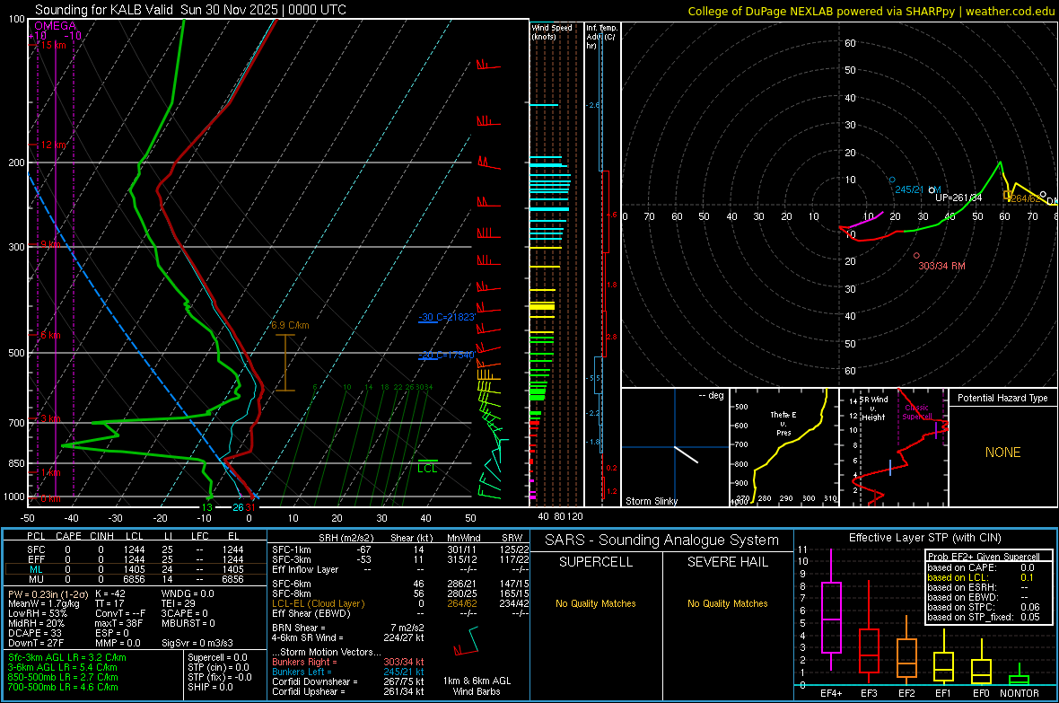Click the OMEGA label on the skew-T
The image size is (1059, 703).
coord(56,26)
